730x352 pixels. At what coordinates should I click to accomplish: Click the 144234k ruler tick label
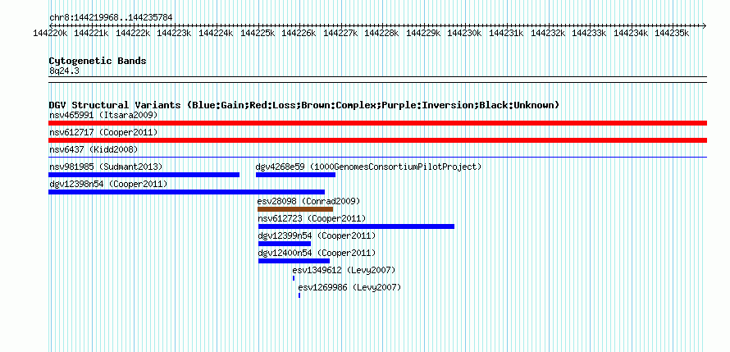coord(632,33)
